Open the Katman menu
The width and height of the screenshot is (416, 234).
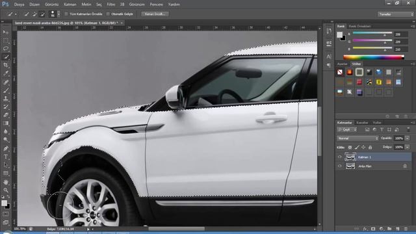[x=70, y=5]
